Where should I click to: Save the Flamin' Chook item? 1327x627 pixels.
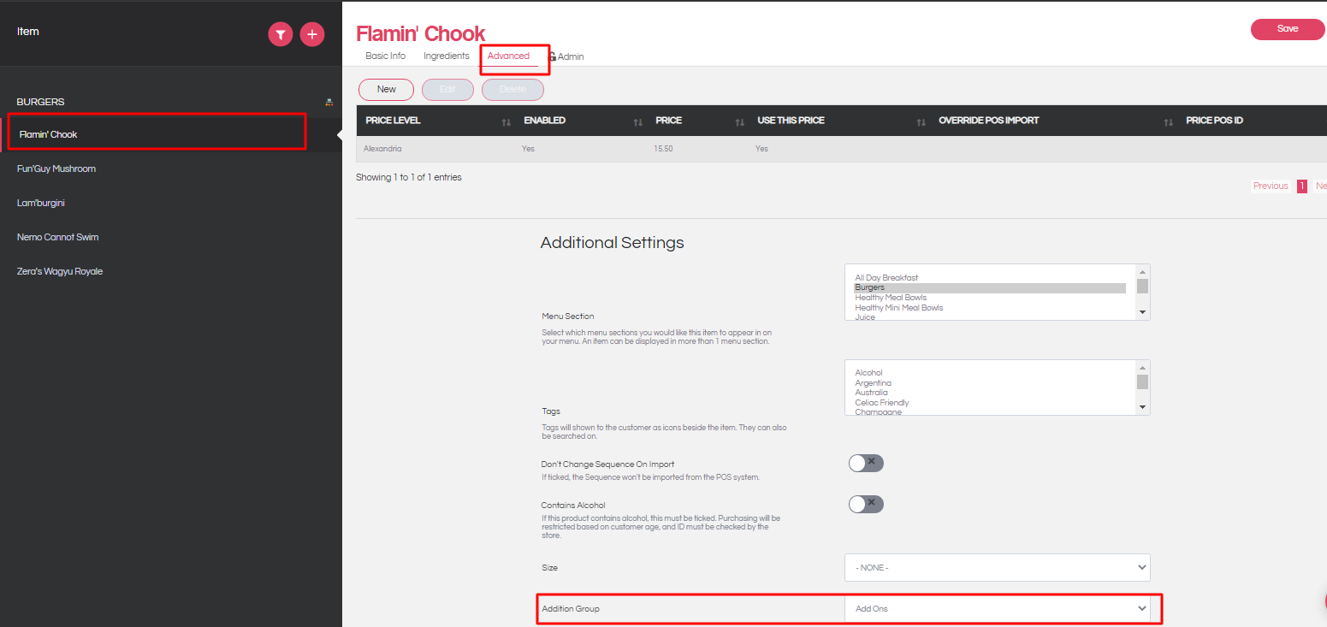click(1288, 29)
